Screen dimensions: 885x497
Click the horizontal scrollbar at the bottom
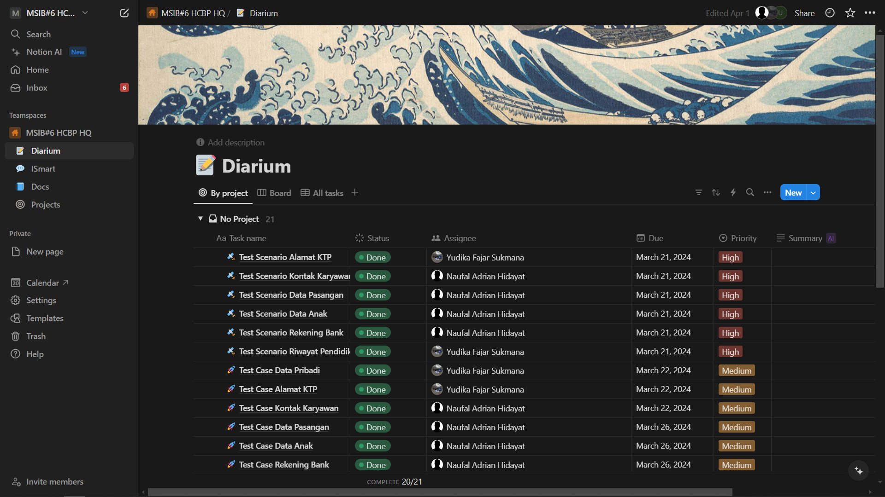click(439, 492)
